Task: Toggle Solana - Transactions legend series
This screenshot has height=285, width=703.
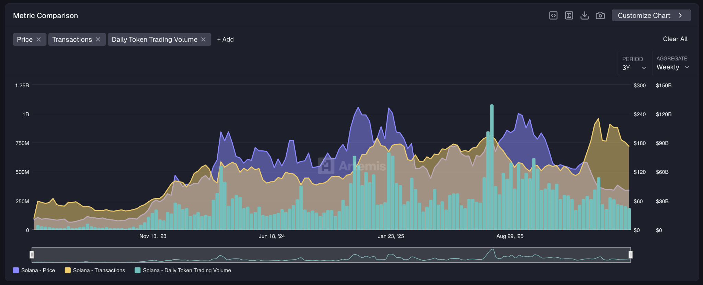Action: click(x=95, y=270)
